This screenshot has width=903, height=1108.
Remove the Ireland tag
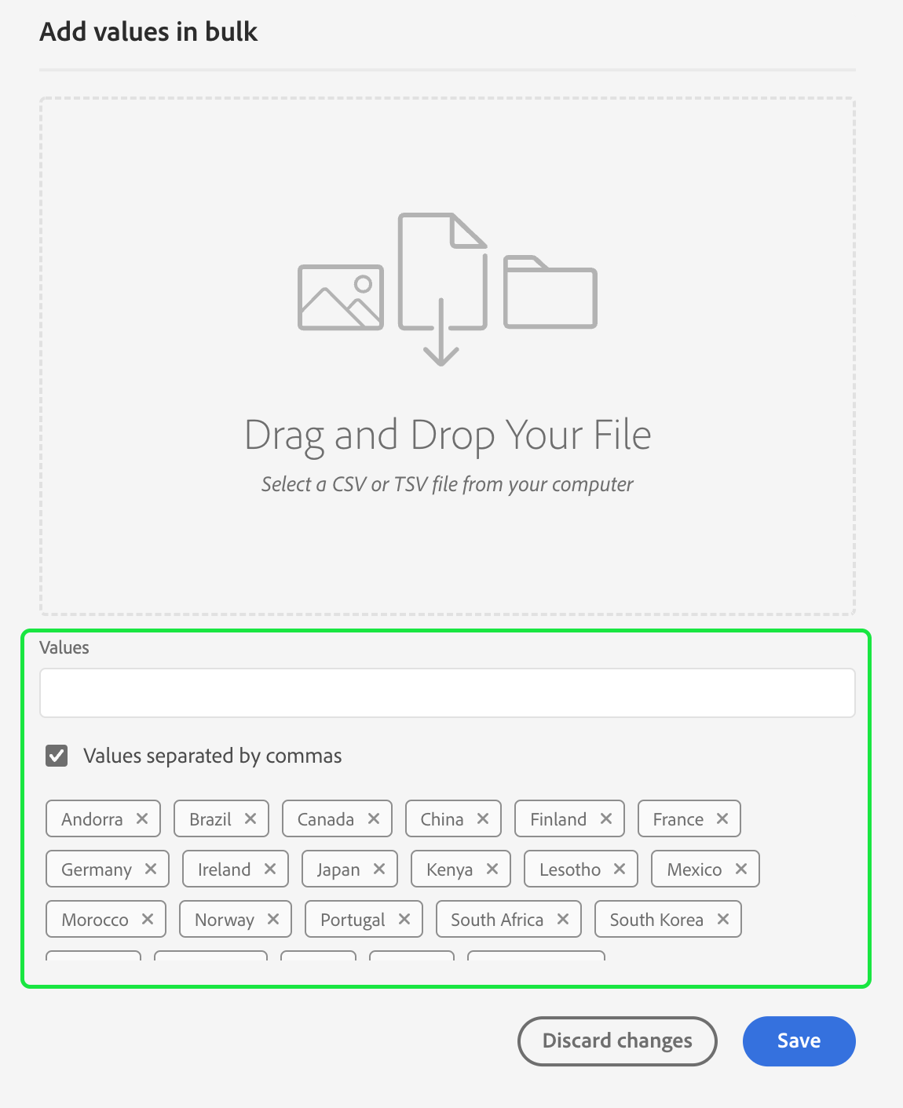[270, 869]
